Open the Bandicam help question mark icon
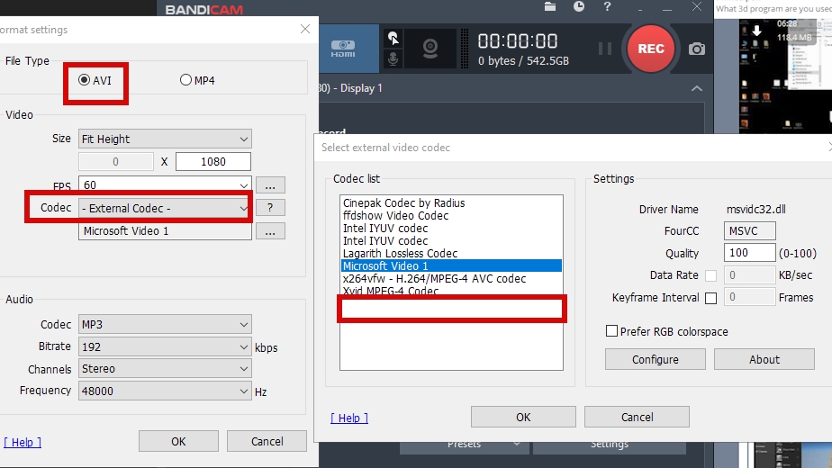The width and height of the screenshot is (832, 468). coord(608,7)
